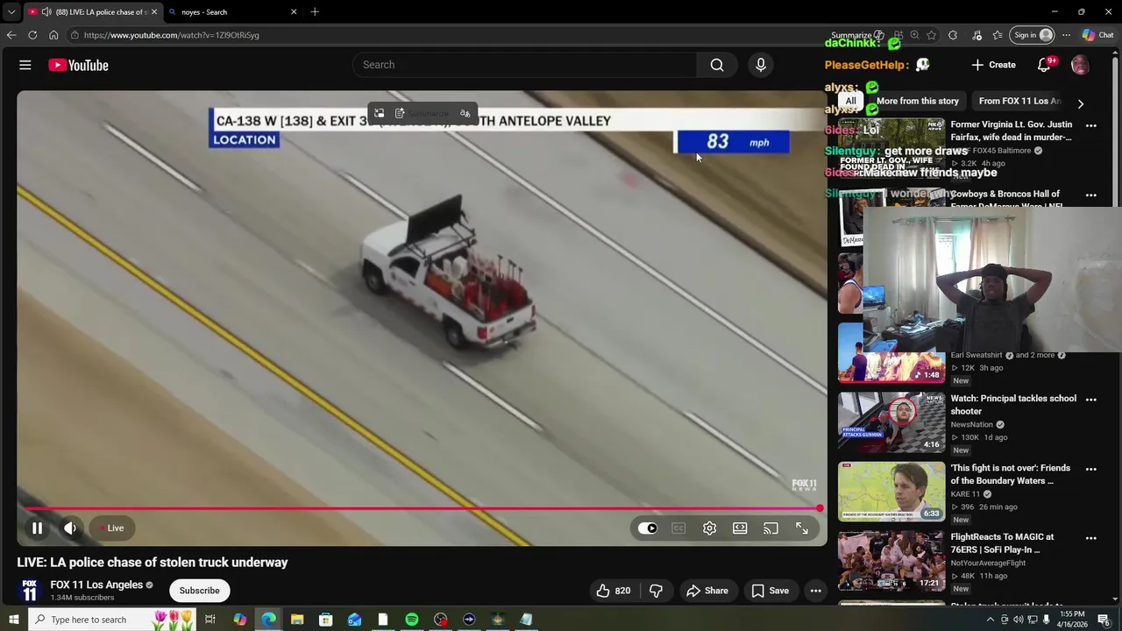The image size is (1122, 631).
Task: Open the Windows action center notifications
Action: coord(1104,620)
